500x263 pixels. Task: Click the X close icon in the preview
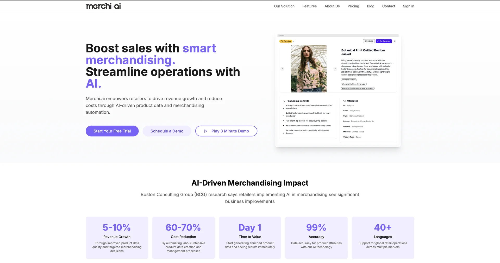(x=395, y=41)
